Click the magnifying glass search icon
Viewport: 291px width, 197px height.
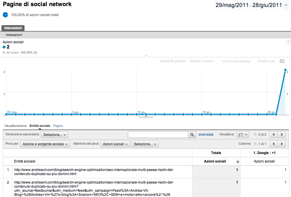(x=192, y=134)
